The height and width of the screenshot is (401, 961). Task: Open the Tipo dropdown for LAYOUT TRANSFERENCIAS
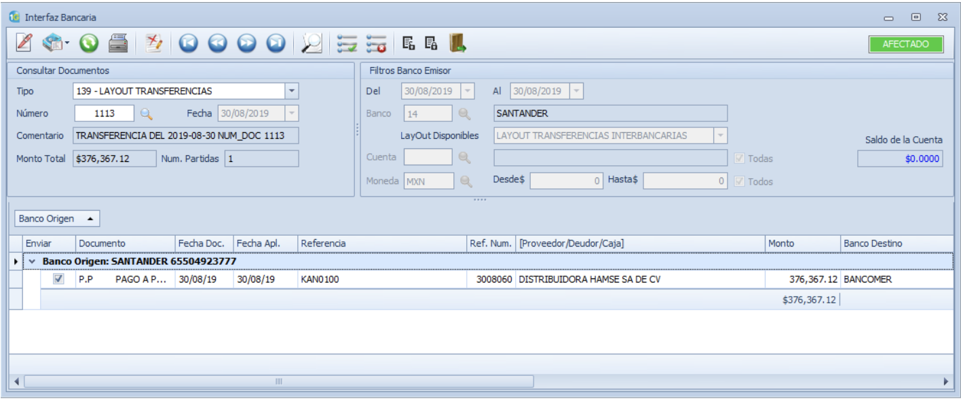pos(291,91)
